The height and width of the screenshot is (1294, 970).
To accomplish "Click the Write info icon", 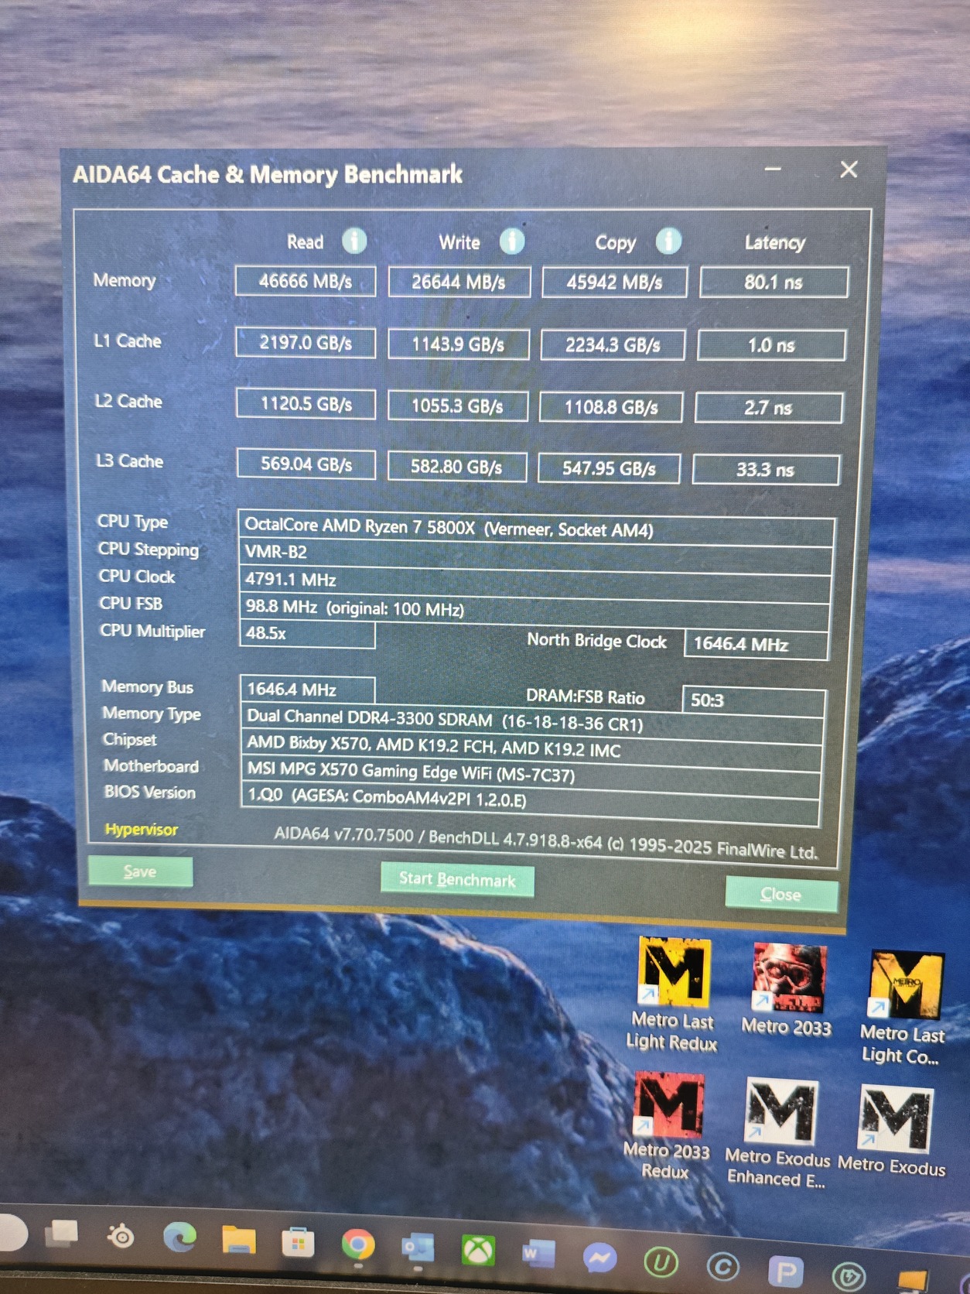I will (511, 241).
